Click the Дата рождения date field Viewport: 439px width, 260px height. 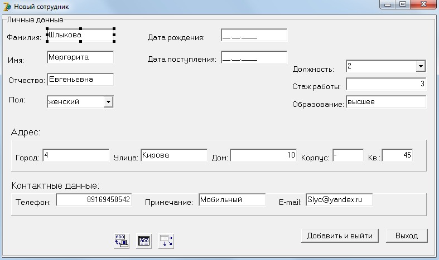click(x=254, y=35)
